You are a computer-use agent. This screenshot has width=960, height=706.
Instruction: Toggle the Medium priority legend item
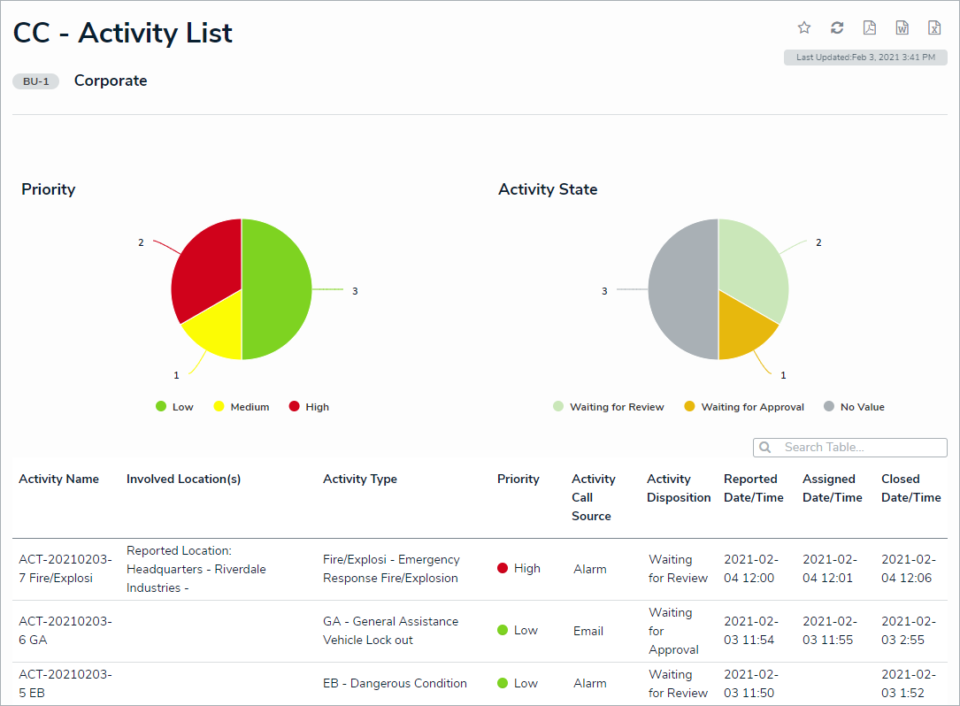(x=241, y=407)
